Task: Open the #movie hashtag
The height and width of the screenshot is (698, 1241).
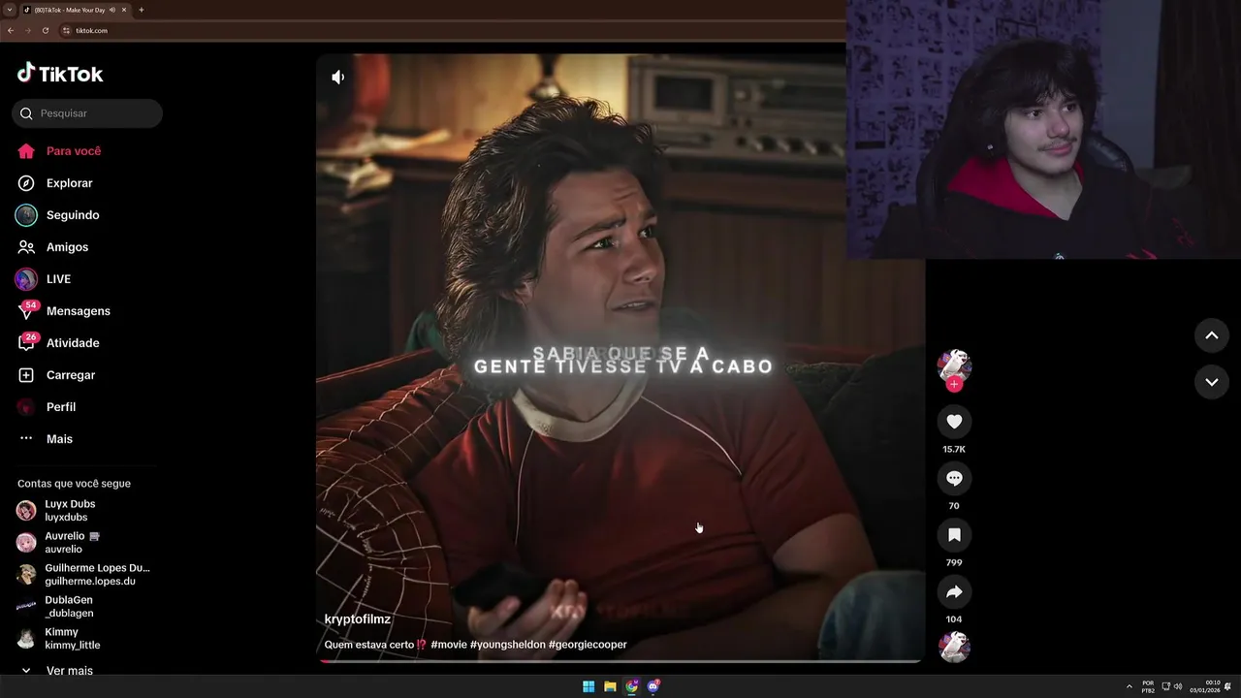Action: (x=449, y=645)
